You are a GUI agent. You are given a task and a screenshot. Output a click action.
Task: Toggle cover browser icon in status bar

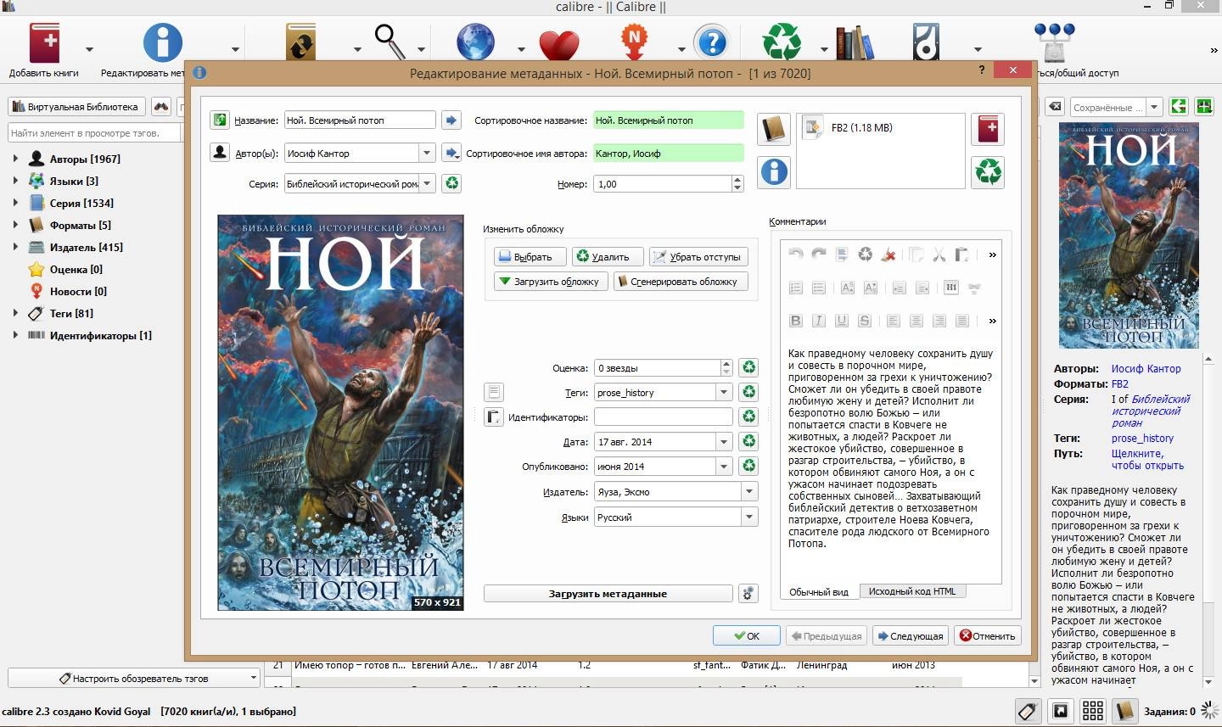(1060, 711)
